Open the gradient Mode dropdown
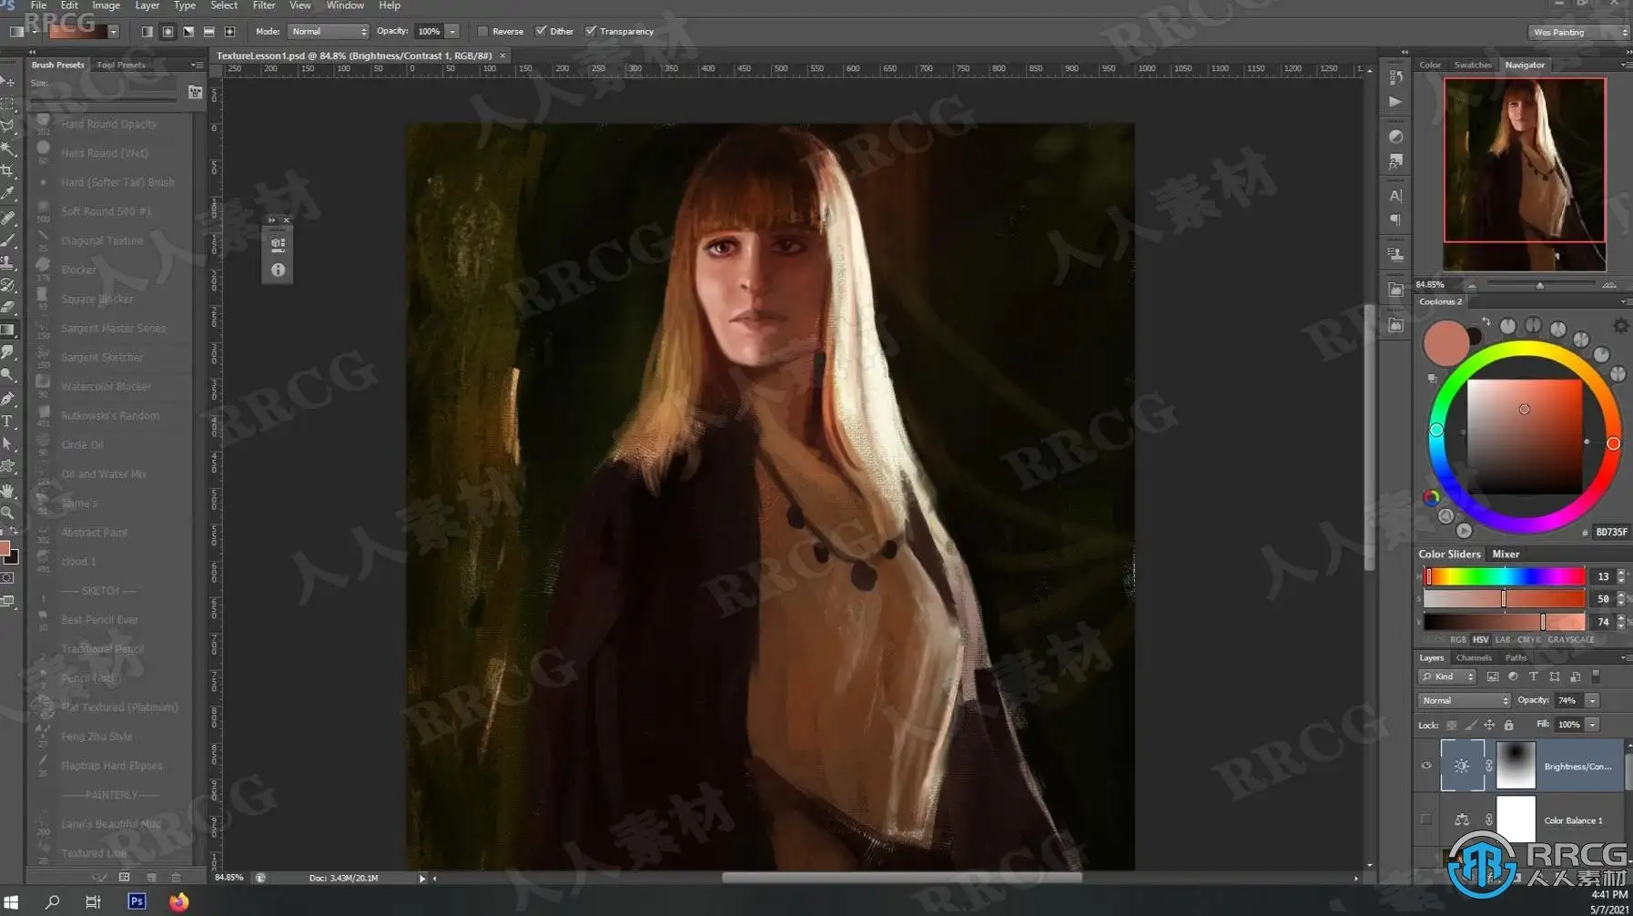 (x=329, y=31)
